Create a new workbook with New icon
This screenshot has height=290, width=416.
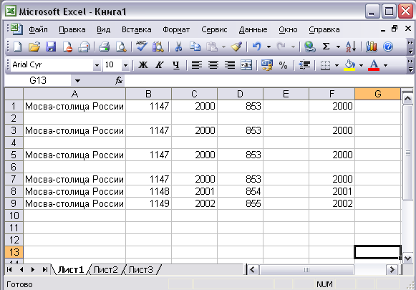pyautogui.click(x=18, y=47)
